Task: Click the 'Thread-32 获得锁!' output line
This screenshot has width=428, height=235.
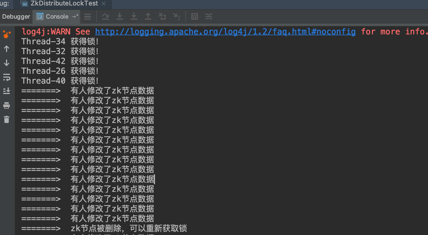Action: point(60,51)
